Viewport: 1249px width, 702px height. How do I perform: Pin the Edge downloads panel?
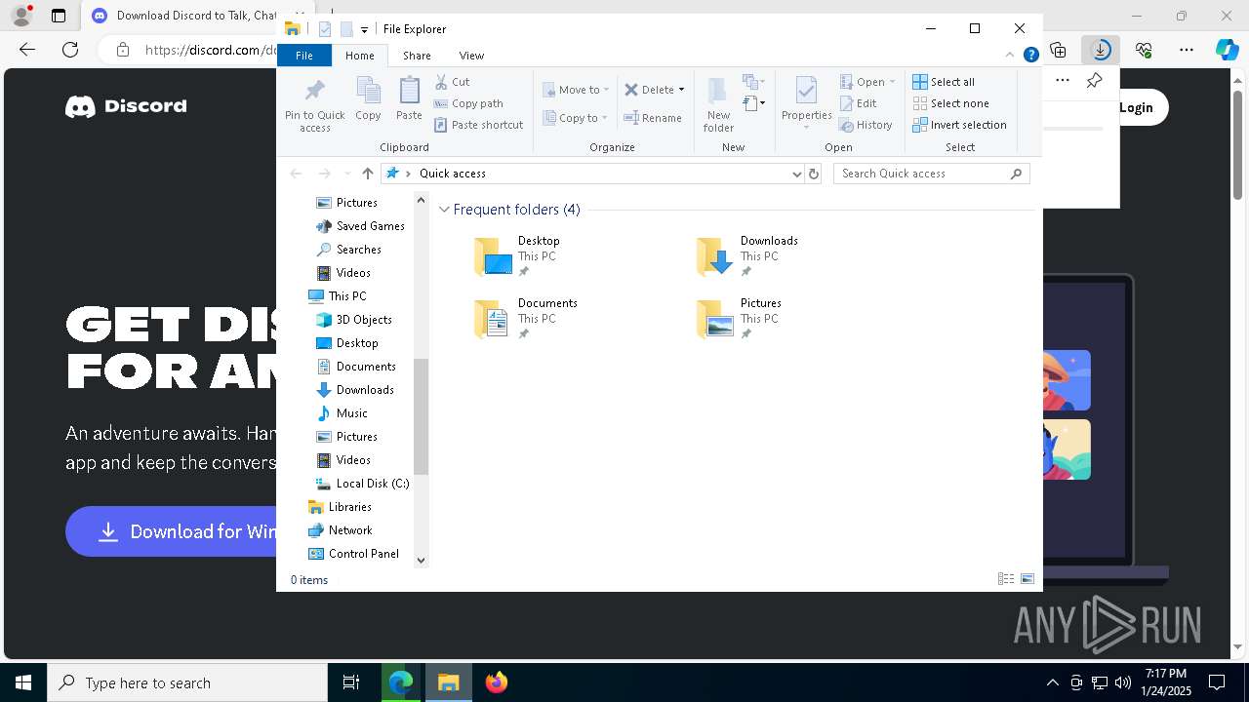pos(1095,81)
